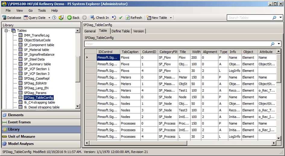The height and width of the screenshot is (156, 285).
Task: Open the Unit of Measure section
Action: [x=41, y=136]
